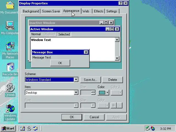
Task: Expand the Item dropdown arrow
Action: [76, 93]
